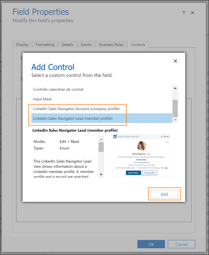The image size is (209, 255).
Task: Select the Business Rules tab
Action: [x=111, y=44]
